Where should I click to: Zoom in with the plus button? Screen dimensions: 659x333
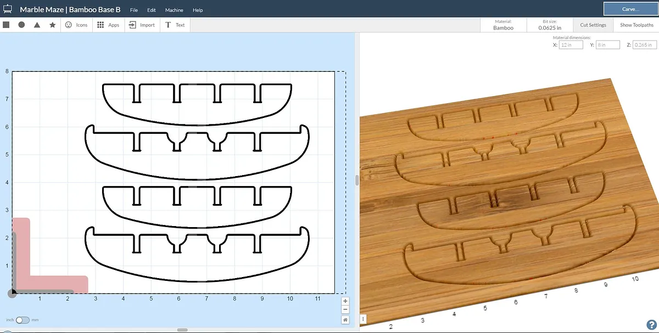point(345,301)
